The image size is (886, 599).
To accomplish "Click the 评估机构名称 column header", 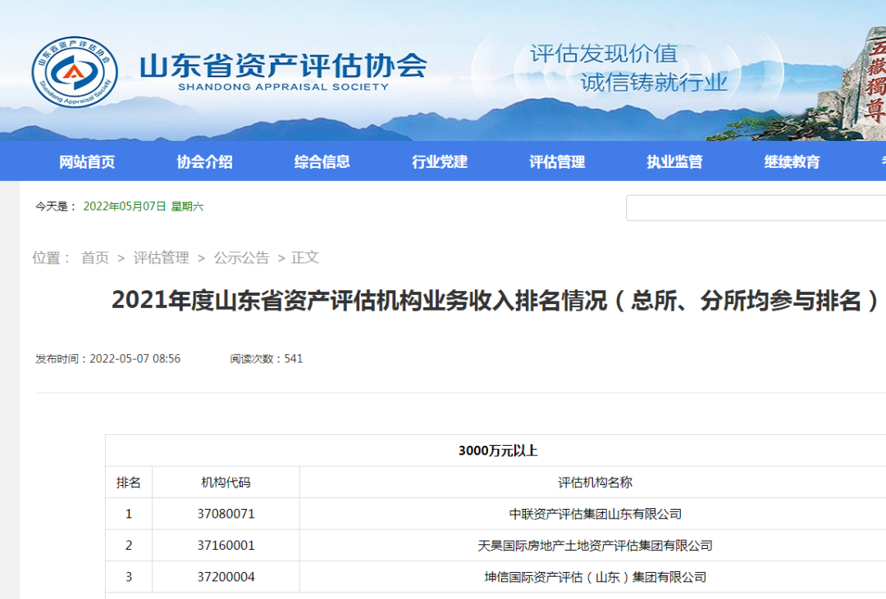I will pos(595,483).
